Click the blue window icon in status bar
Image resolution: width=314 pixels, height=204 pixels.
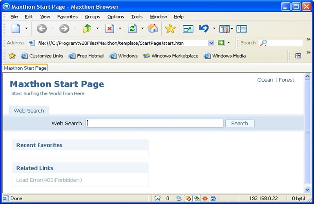pos(214,199)
